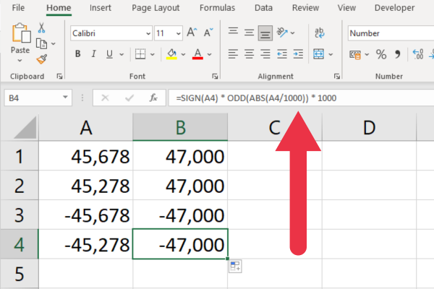This screenshot has width=434, height=289.
Task: Select the Format Painter brush
Action: click(x=41, y=59)
